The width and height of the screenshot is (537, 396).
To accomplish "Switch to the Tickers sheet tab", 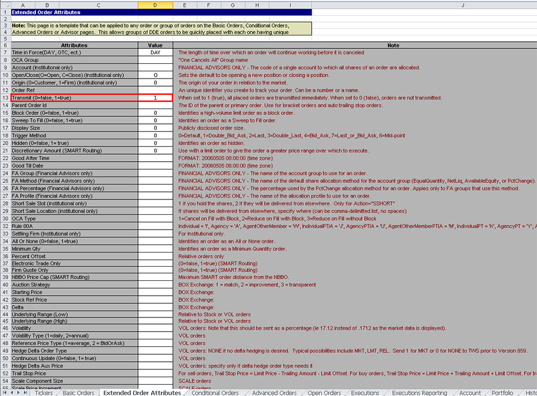I will point(44,393).
